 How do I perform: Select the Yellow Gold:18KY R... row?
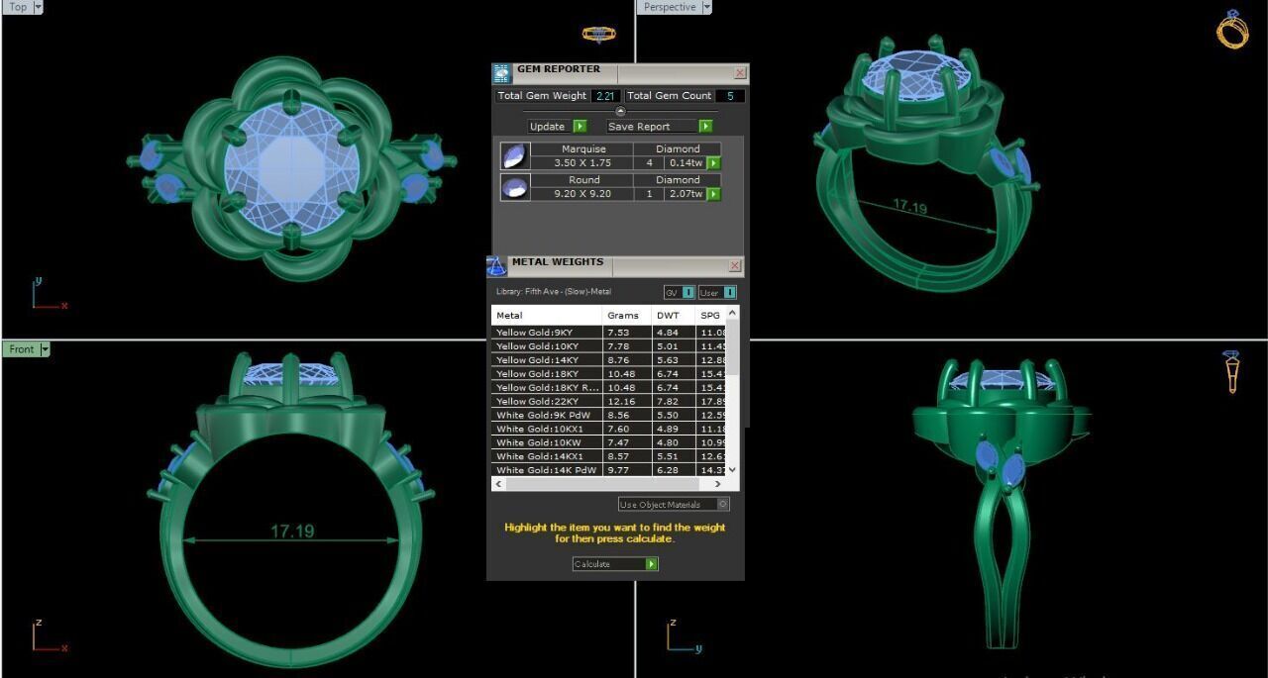[x=609, y=388]
